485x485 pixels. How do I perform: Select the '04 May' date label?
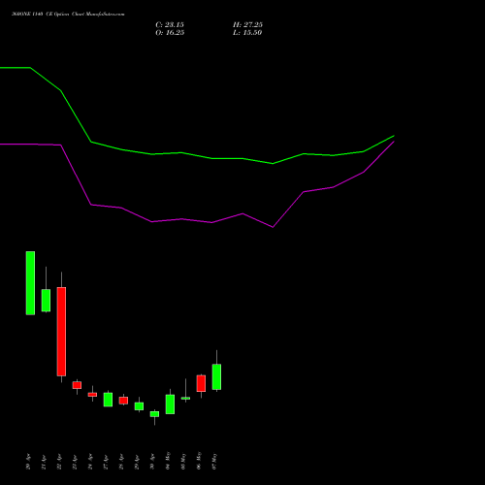click(x=168, y=461)
